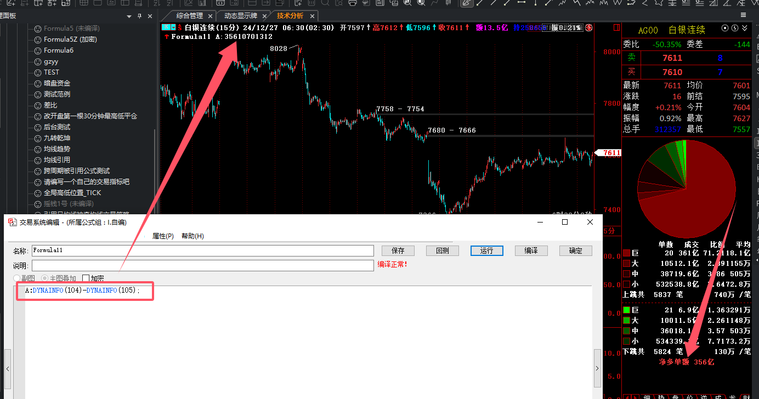The image size is (759, 399).
Task: Click the 编译 button
Action: pyautogui.click(x=531, y=250)
